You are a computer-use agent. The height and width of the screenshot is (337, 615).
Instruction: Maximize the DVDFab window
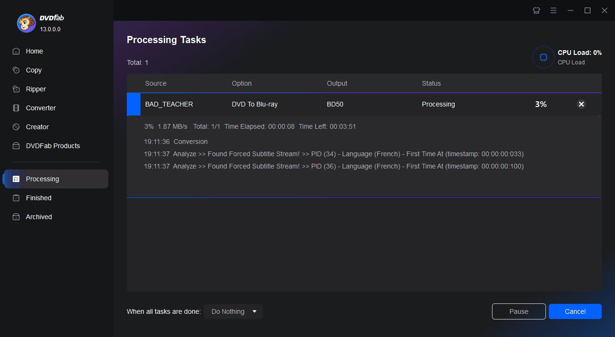(x=588, y=10)
